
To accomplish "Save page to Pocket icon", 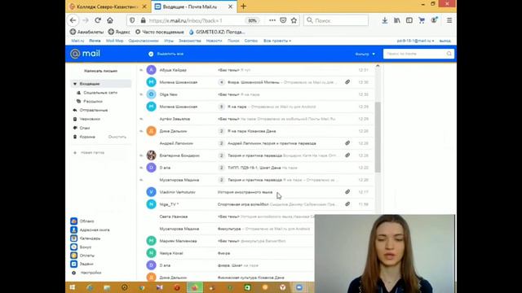I will (x=283, y=20).
